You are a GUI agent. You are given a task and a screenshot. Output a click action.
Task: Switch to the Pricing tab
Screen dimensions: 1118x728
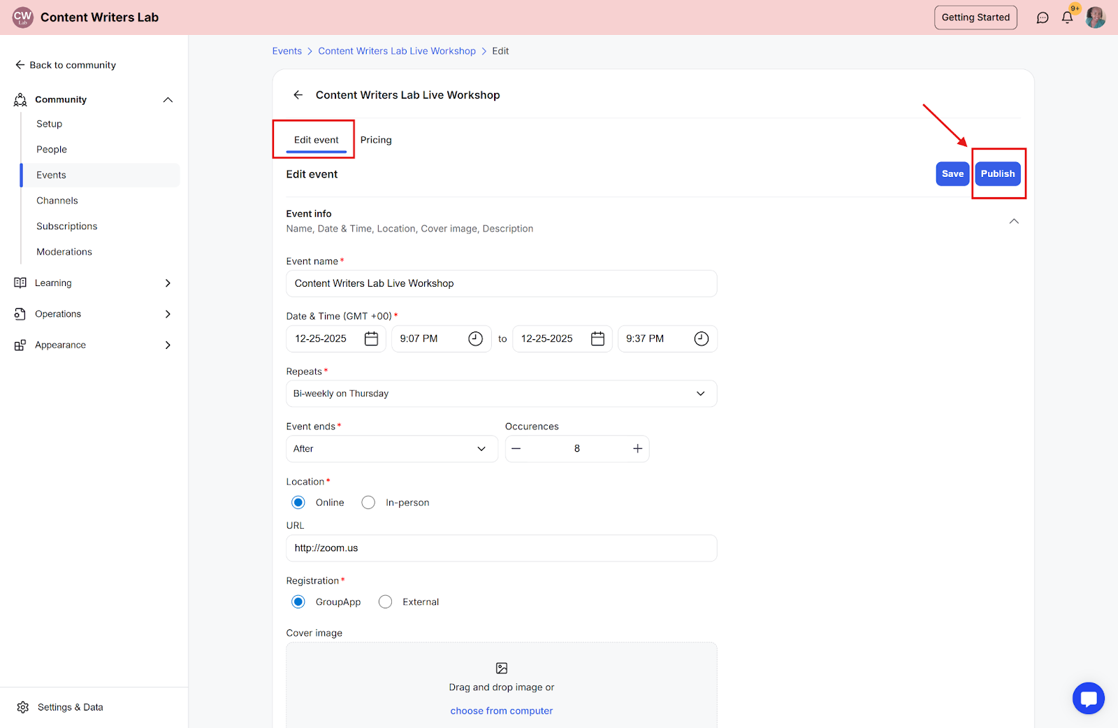(376, 140)
